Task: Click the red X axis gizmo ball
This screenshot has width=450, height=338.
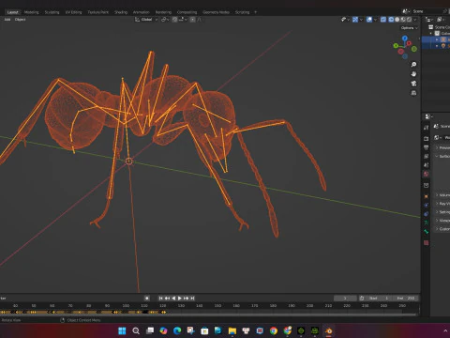Action: pyautogui.click(x=409, y=43)
